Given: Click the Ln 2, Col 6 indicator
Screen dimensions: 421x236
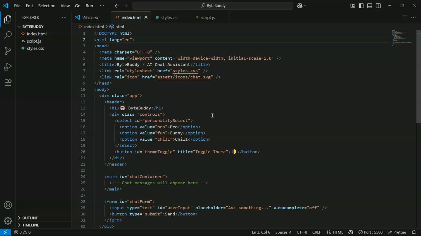Looking at the screenshot, I should pyautogui.click(x=261, y=232).
